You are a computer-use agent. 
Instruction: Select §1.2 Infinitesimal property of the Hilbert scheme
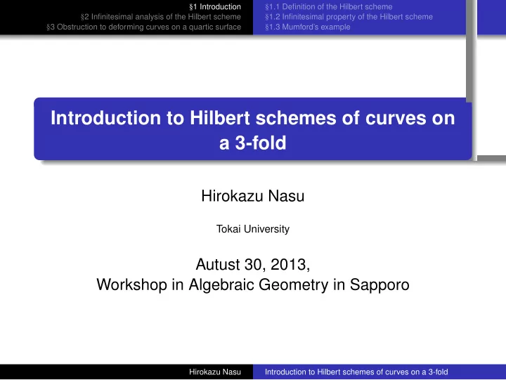tap(349, 17)
